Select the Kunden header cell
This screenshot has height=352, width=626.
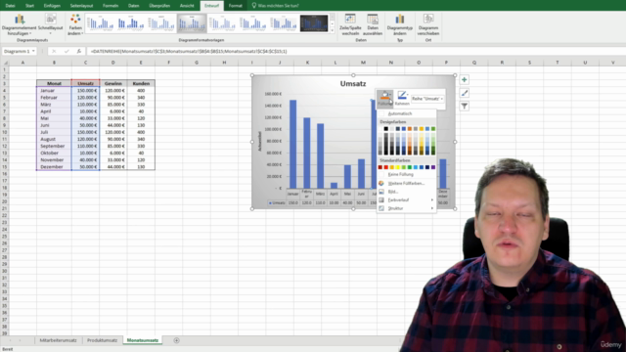coord(141,83)
